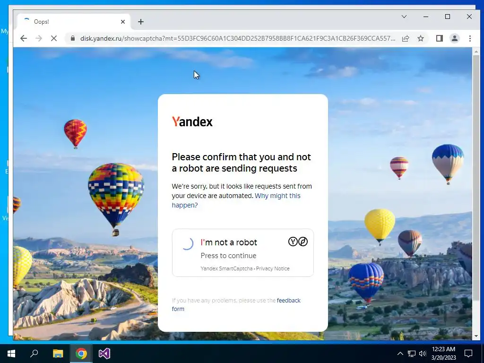Click the Yandex logo
The height and width of the screenshot is (363, 484).
(x=192, y=121)
